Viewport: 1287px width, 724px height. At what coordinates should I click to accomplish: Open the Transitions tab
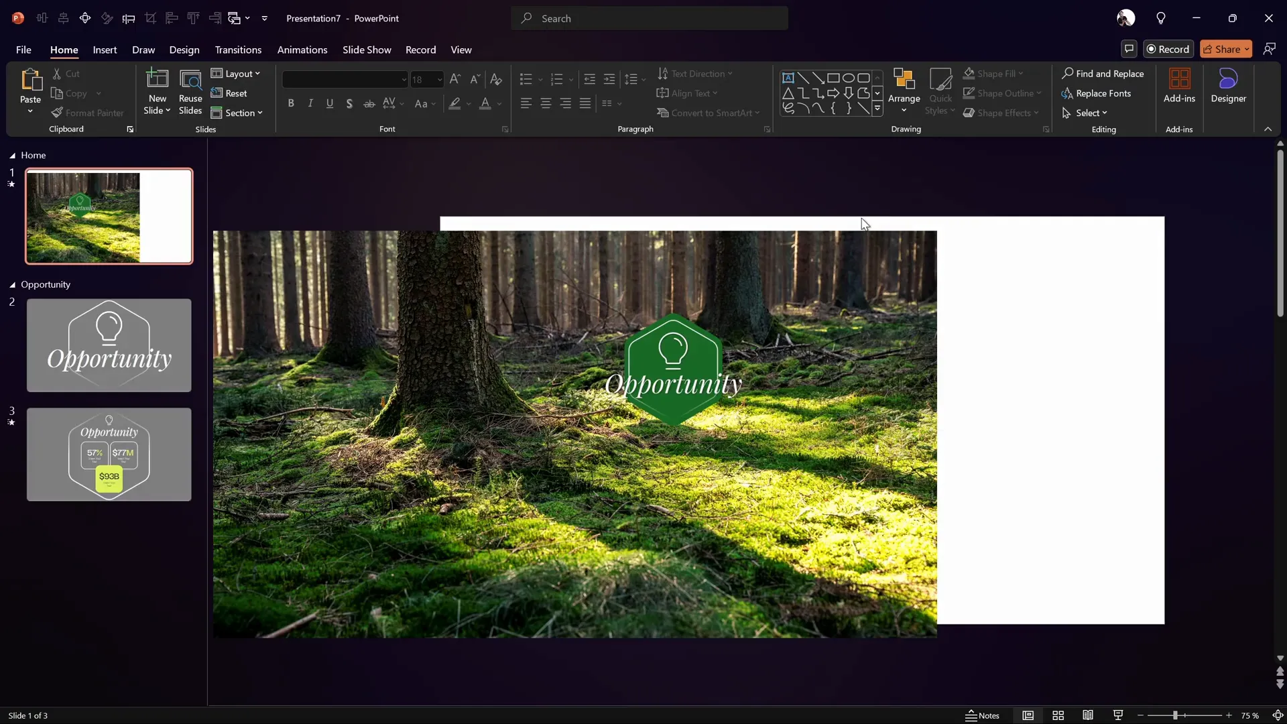[x=238, y=50]
